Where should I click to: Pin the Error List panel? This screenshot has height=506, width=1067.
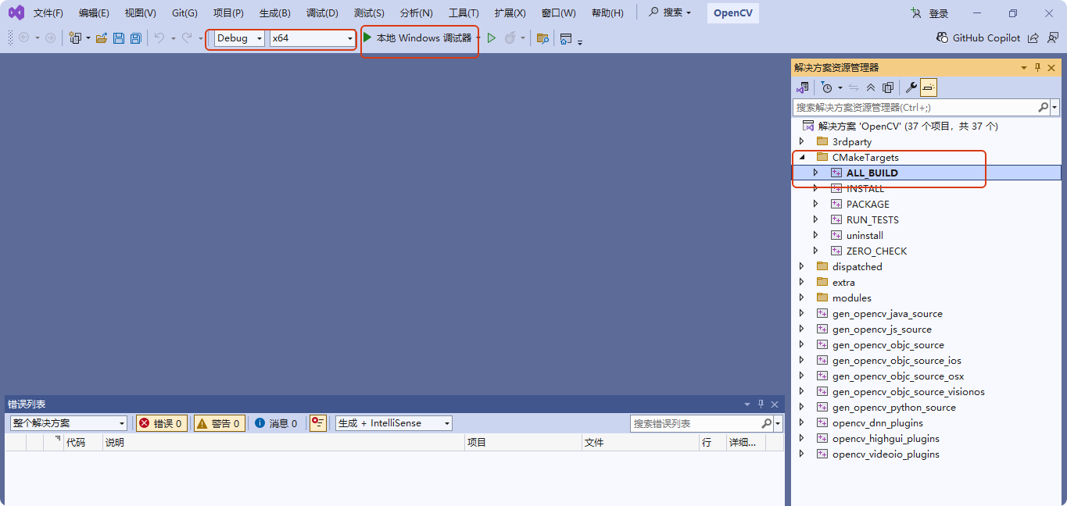click(761, 404)
